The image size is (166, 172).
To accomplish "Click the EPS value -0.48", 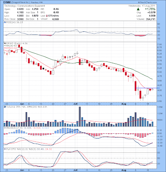I will click(55, 12).
